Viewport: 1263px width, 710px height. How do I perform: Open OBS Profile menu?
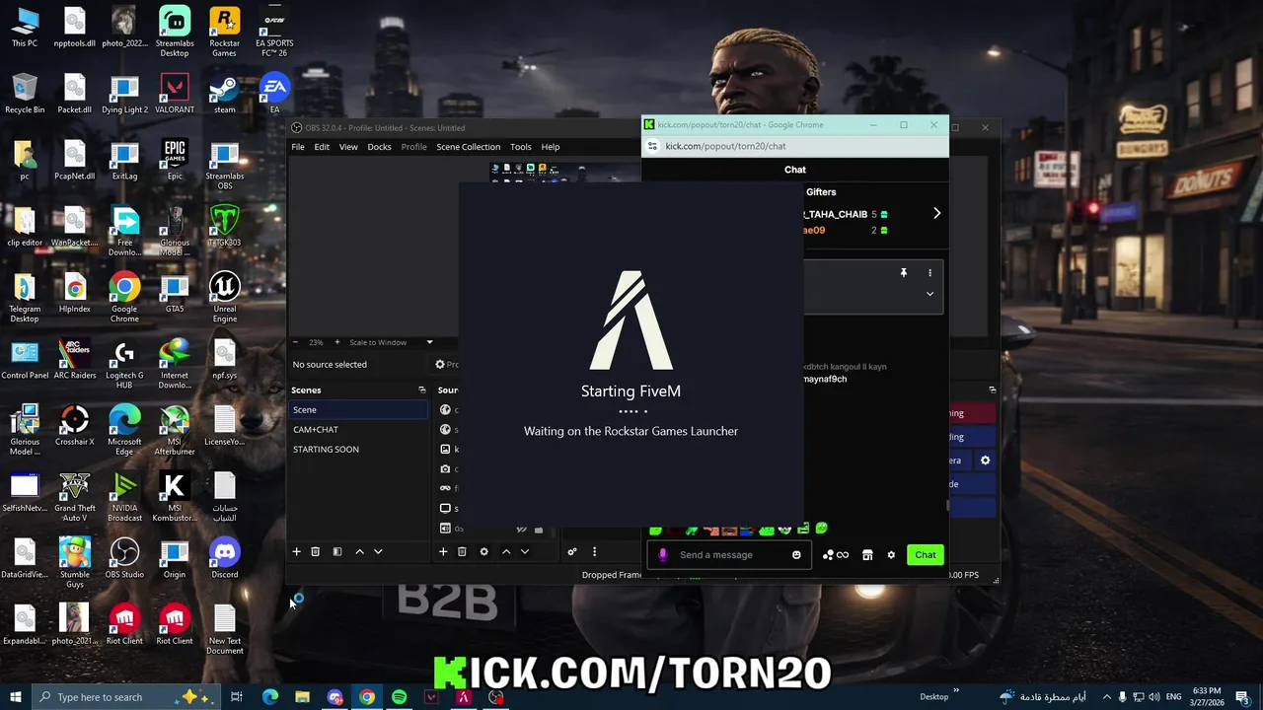[413, 147]
